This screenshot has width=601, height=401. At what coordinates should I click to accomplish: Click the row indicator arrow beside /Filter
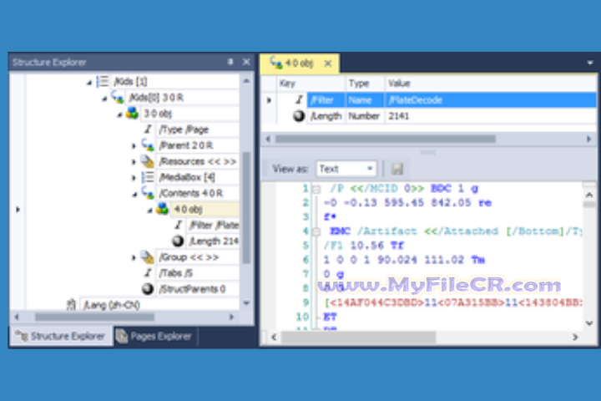[269, 100]
